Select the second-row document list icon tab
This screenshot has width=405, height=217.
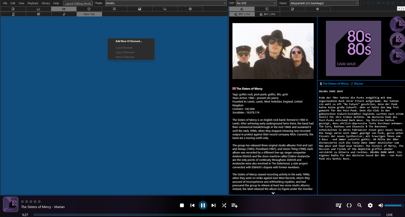click(13, 14)
